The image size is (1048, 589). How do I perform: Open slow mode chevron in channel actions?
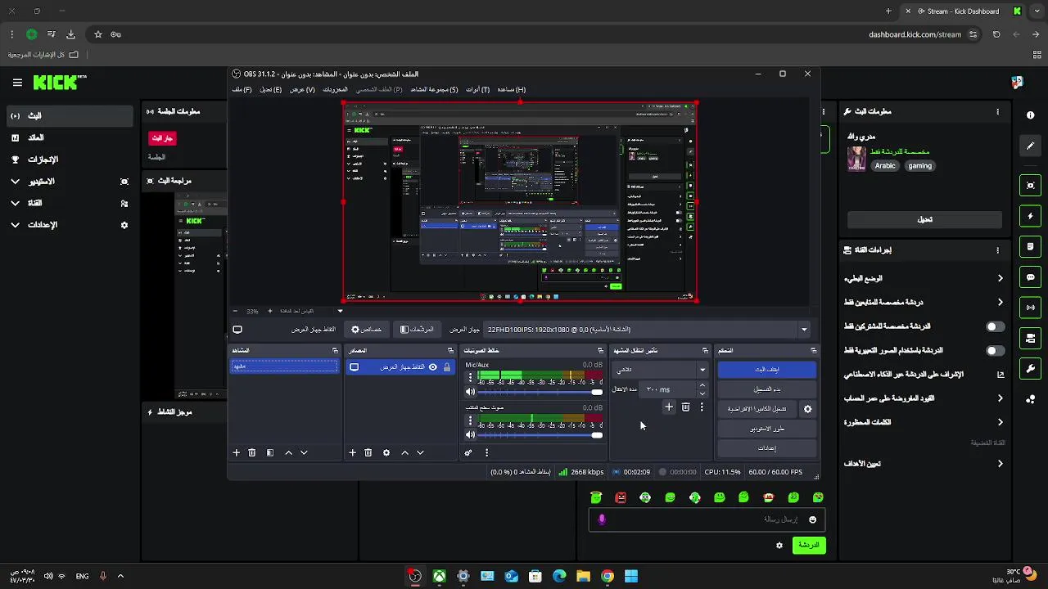coord(1000,278)
